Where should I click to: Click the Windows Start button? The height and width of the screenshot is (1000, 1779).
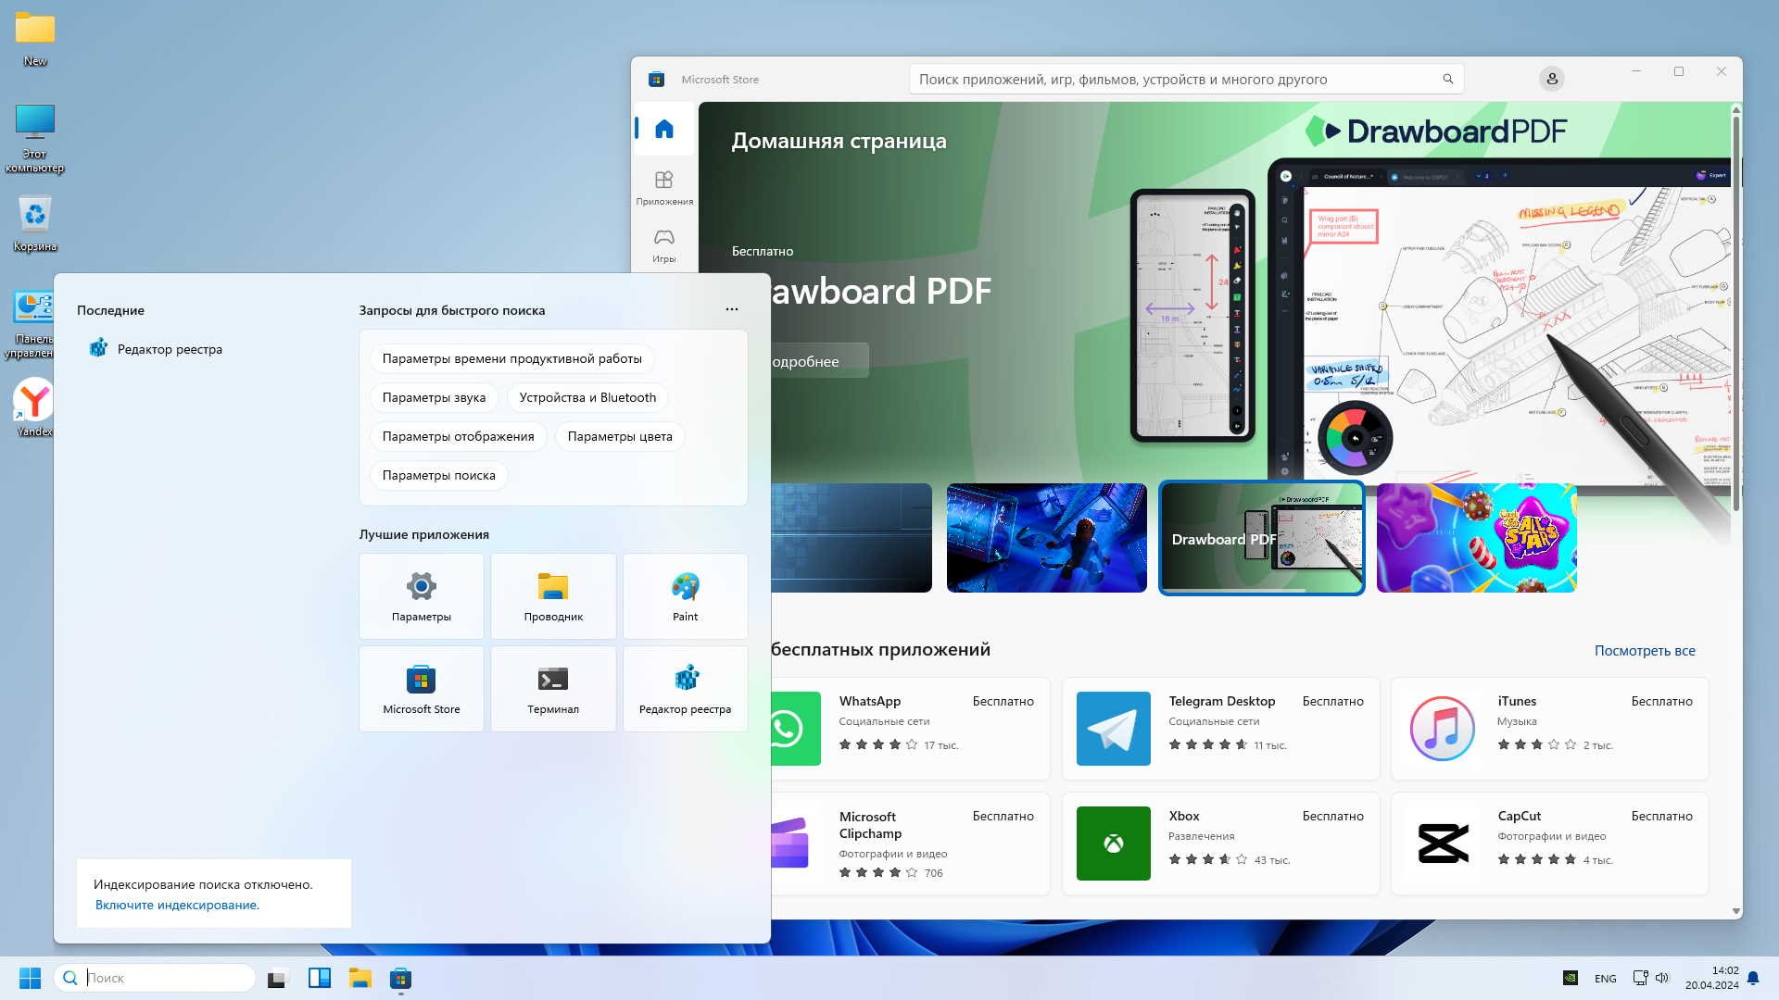[x=30, y=978]
